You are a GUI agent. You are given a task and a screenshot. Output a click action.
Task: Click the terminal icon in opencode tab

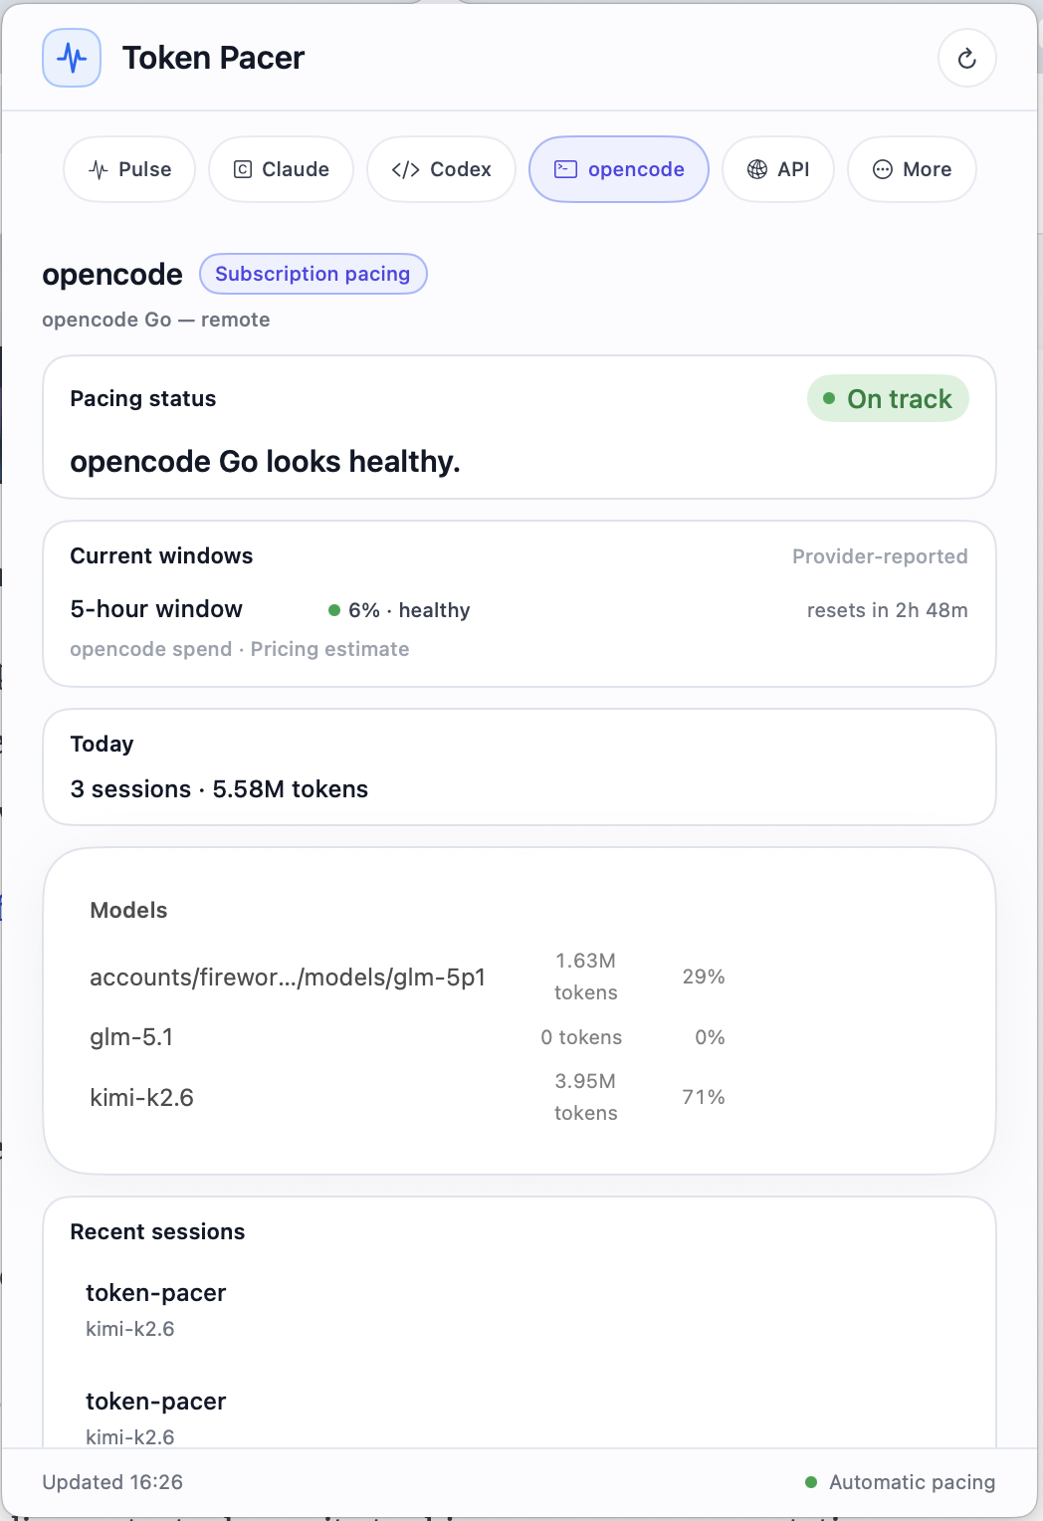coord(565,169)
